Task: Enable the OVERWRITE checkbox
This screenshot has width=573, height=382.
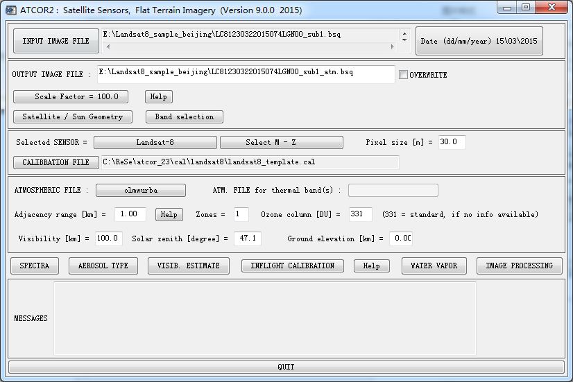Action: 403,75
